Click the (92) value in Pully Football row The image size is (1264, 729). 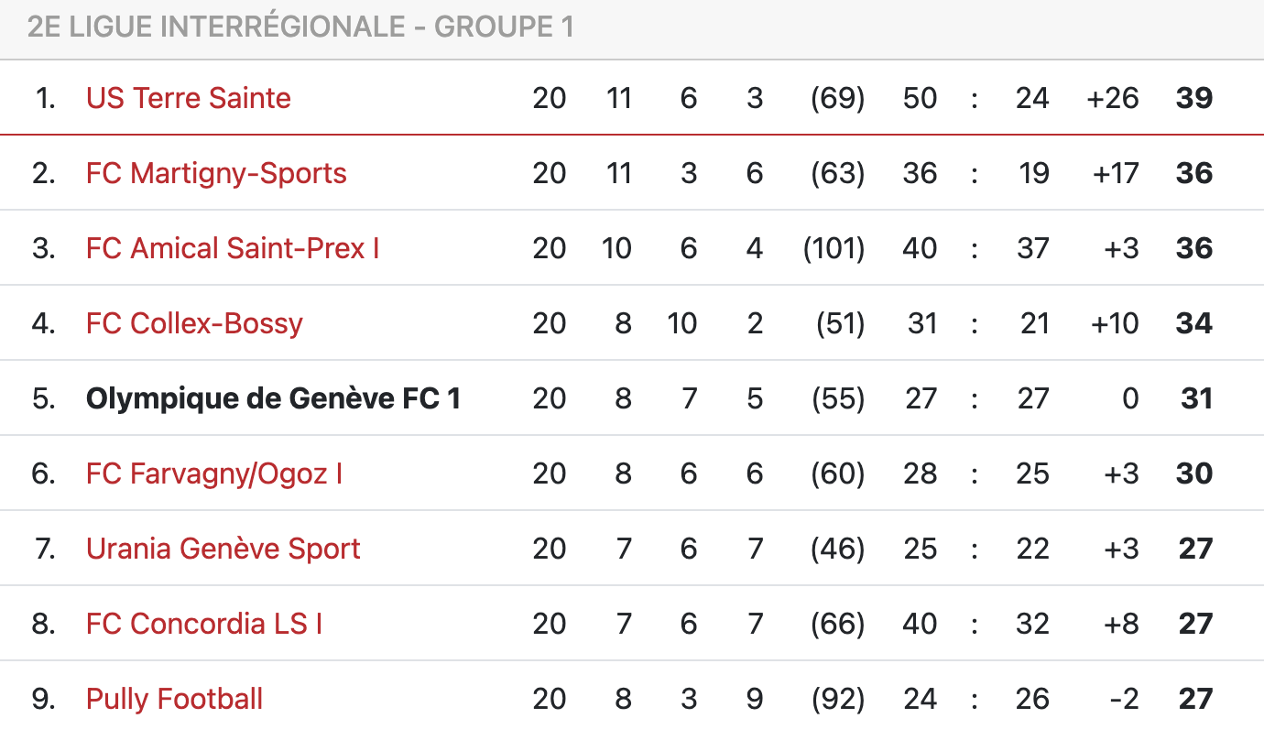tap(838, 699)
